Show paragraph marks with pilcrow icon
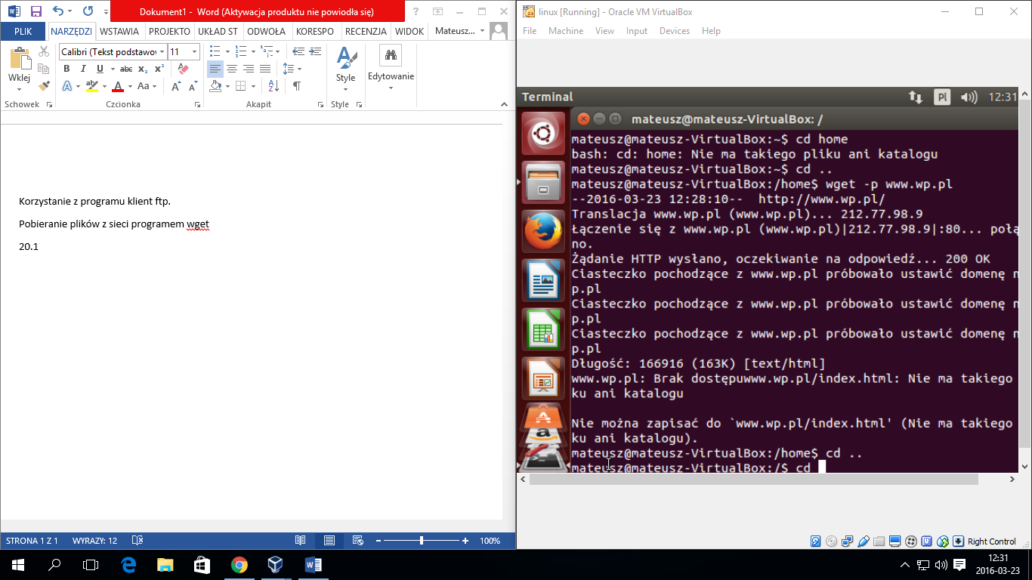This screenshot has width=1032, height=580. [297, 86]
